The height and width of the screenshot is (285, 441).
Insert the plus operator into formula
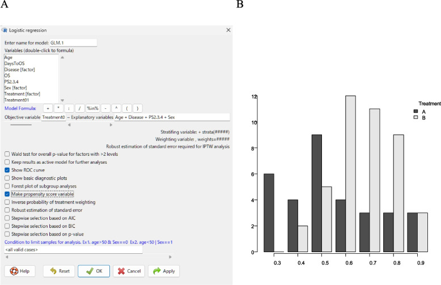click(48, 108)
